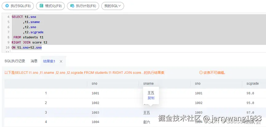Click the 执行SQL(F8) button
The image size is (266, 127).
click(x=18, y=6)
